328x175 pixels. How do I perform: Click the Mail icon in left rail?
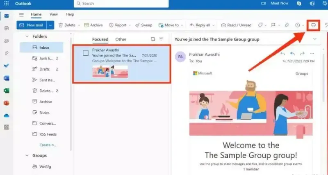click(x=7, y=16)
